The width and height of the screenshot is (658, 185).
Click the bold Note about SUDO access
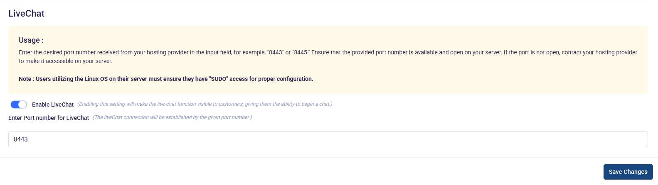pyautogui.click(x=166, y=79)
